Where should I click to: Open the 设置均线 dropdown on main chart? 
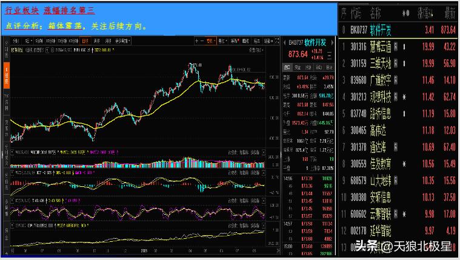point(256,50)
